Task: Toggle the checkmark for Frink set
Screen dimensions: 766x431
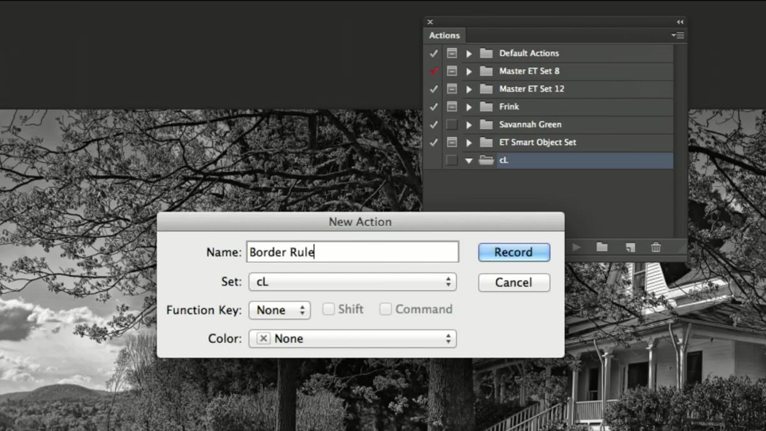Action: 434,106
